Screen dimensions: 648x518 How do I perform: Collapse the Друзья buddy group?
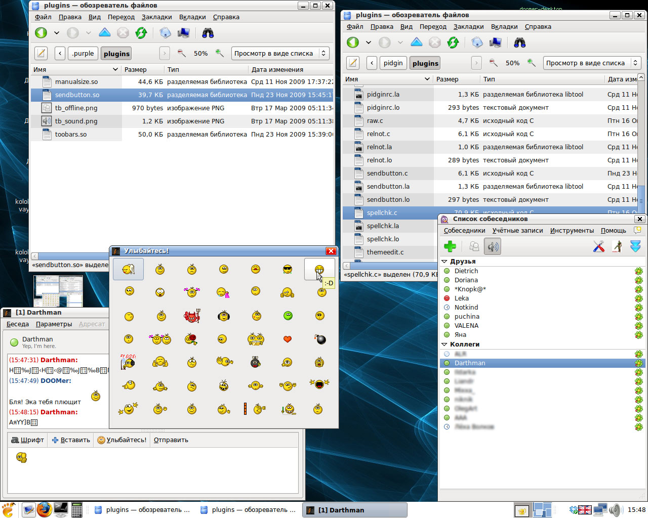(444, 262)
